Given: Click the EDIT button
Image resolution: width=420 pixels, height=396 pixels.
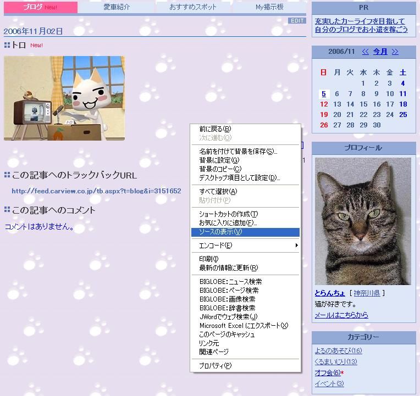Looking at the screenshot, I should tap(297, 21).
